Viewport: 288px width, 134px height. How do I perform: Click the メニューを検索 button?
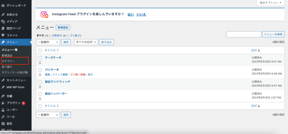pos(273,34)
